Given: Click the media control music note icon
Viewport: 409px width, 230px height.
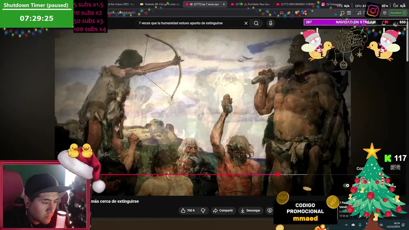Looking at the screenshot, I should pyautogui.click(x=359, y=13).
